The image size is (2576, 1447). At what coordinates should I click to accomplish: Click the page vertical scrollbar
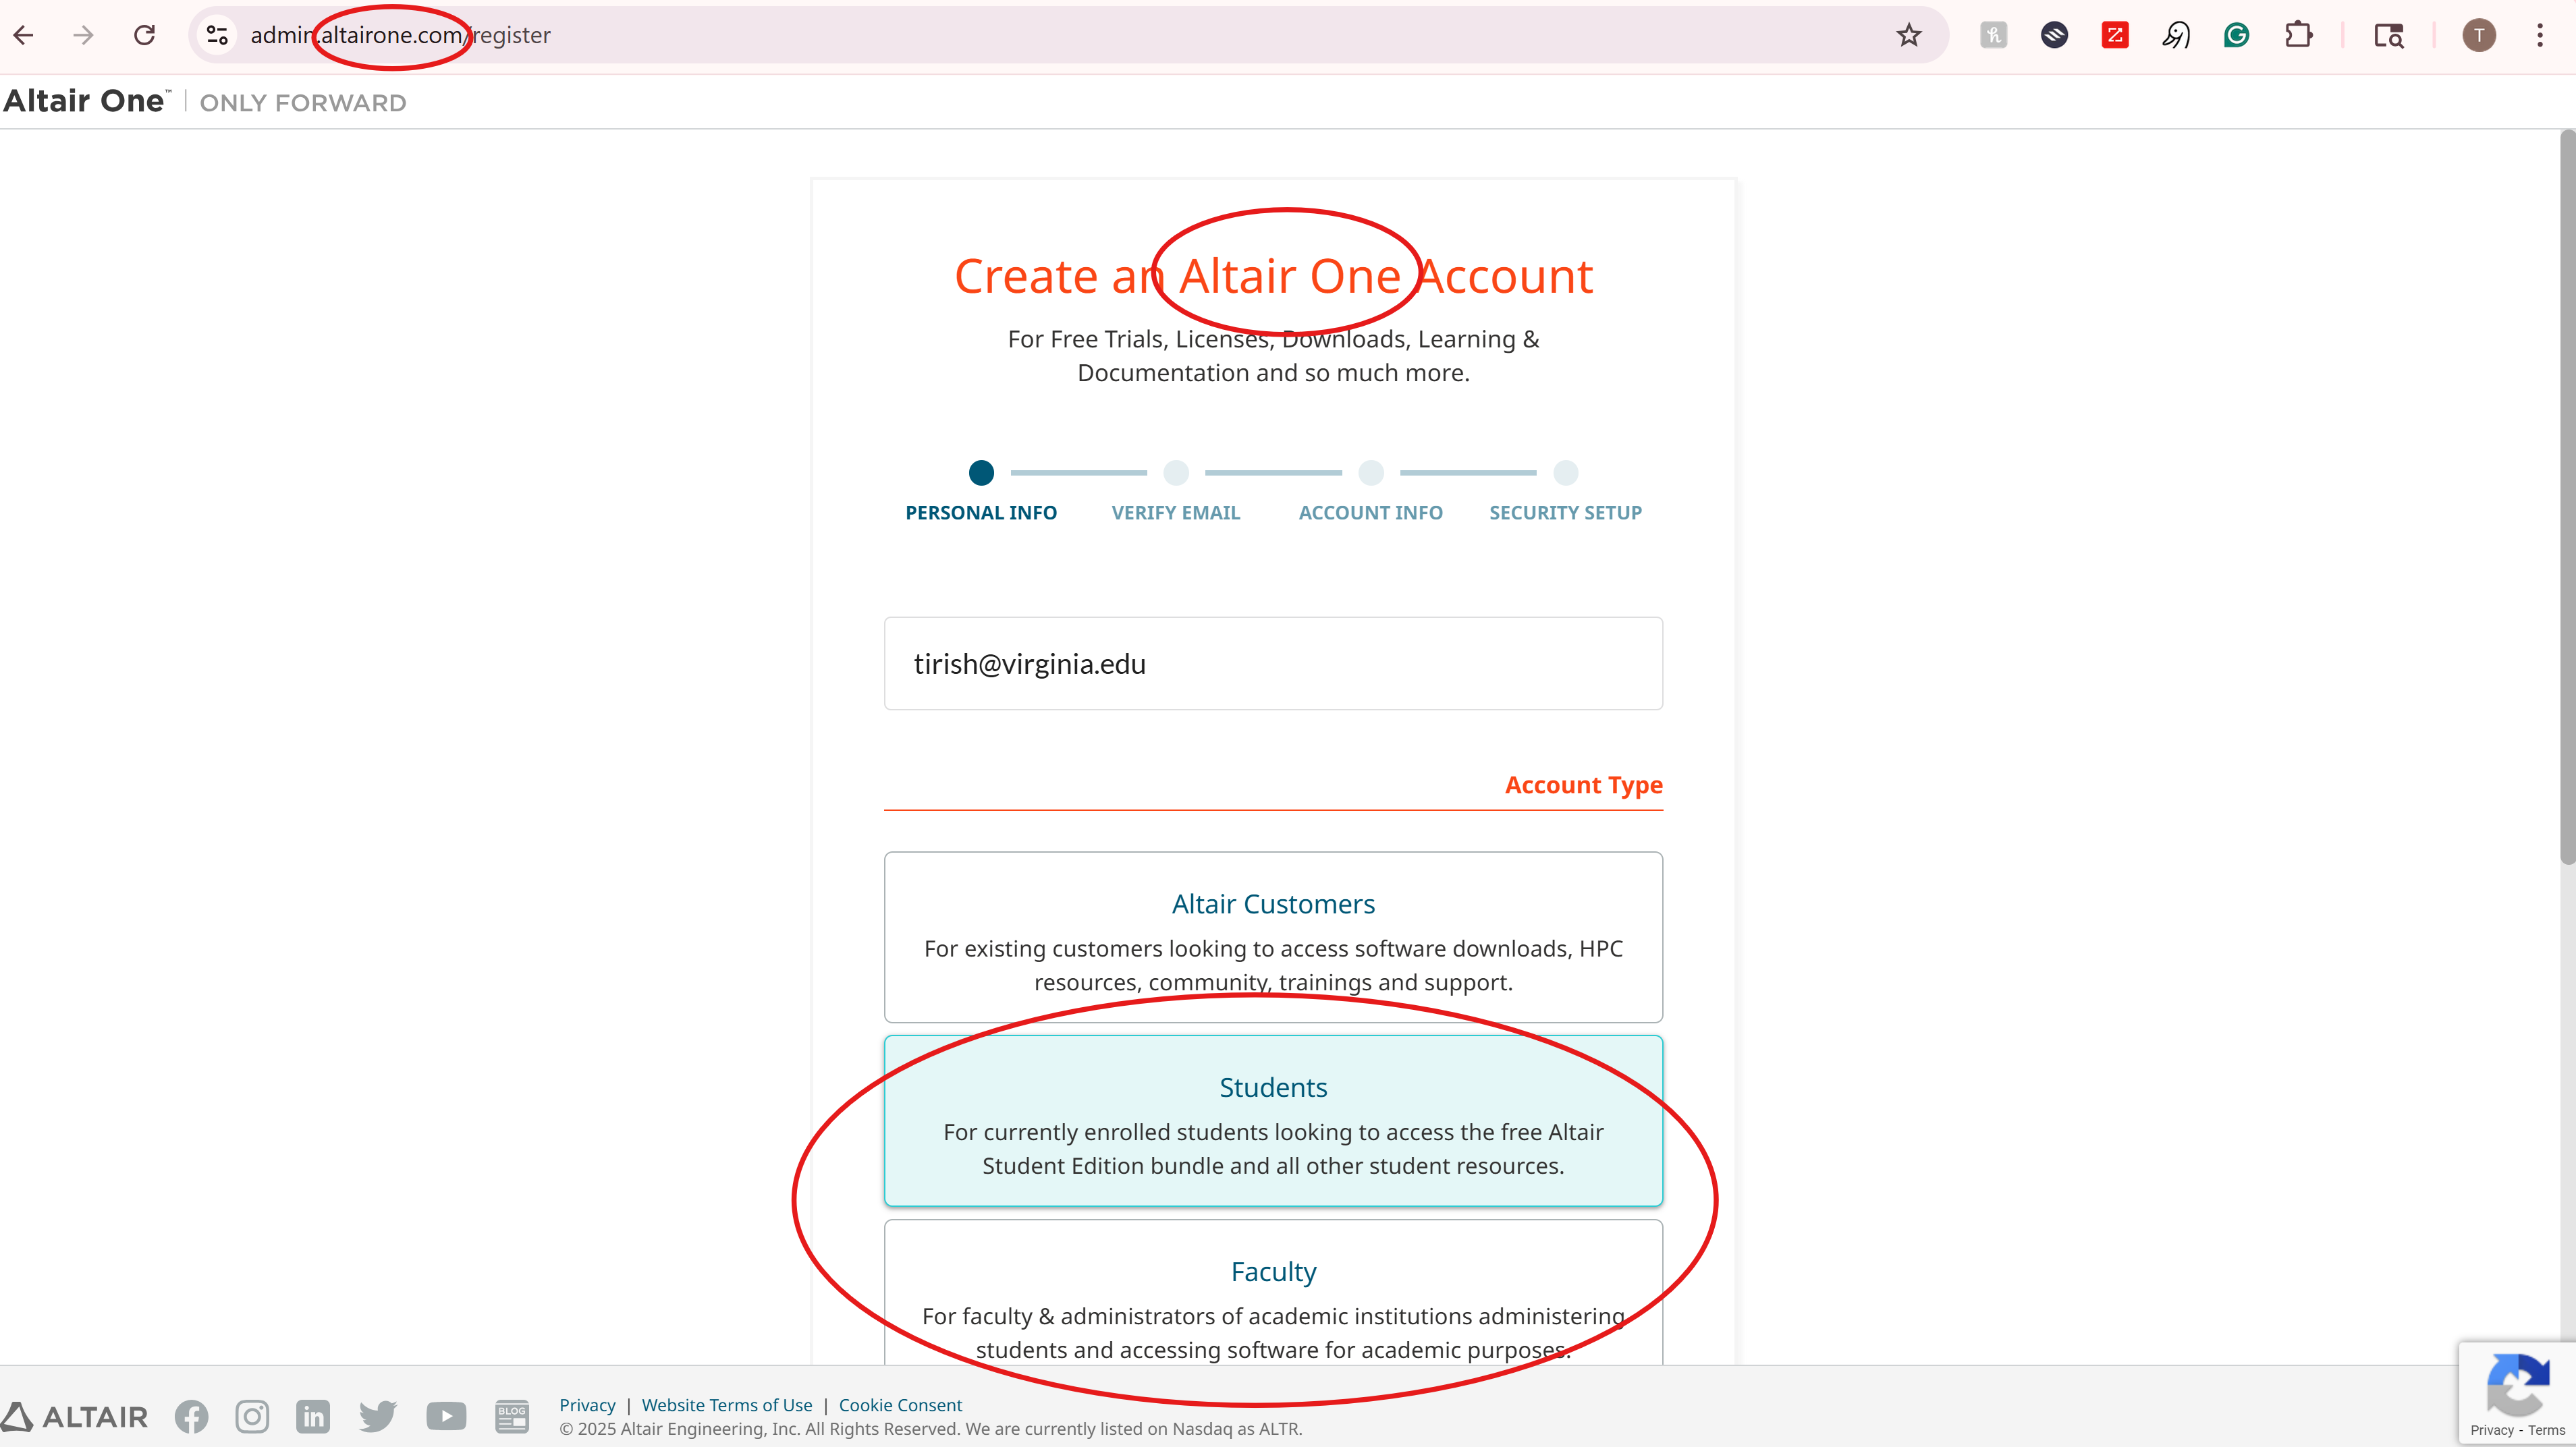tap(2567, 496)
